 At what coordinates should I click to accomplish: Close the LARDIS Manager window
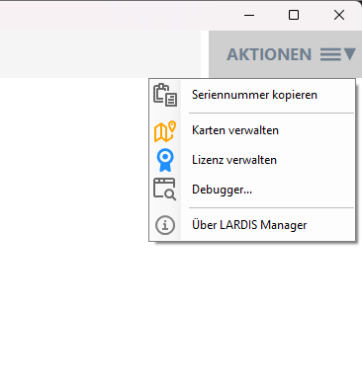pyautogui.click(x=339, y=15)
